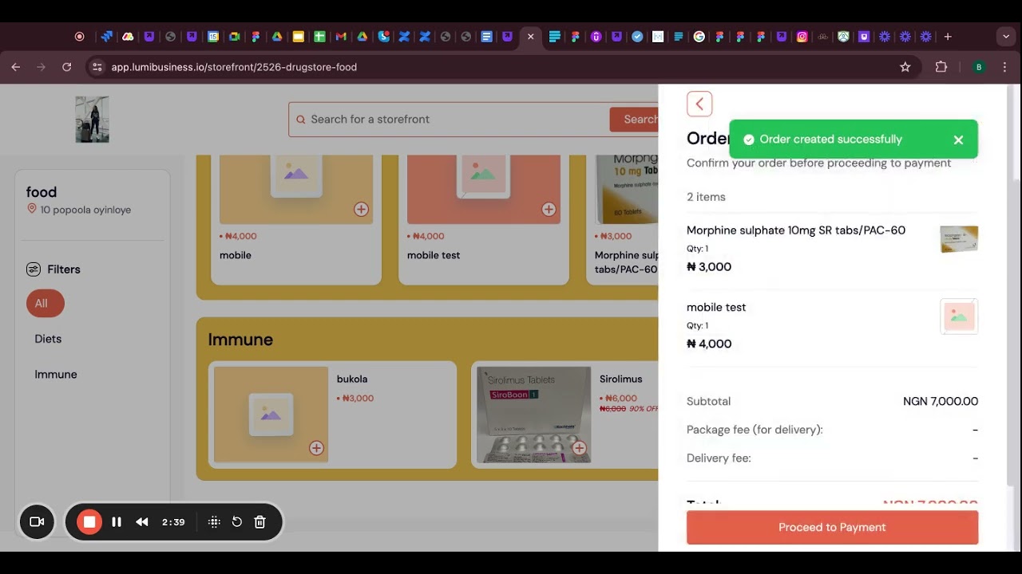Image resolution: width=1022 pixels, height=574 pixels.
Task: Switch to the Google Meet tab
Action: (234, 37)
